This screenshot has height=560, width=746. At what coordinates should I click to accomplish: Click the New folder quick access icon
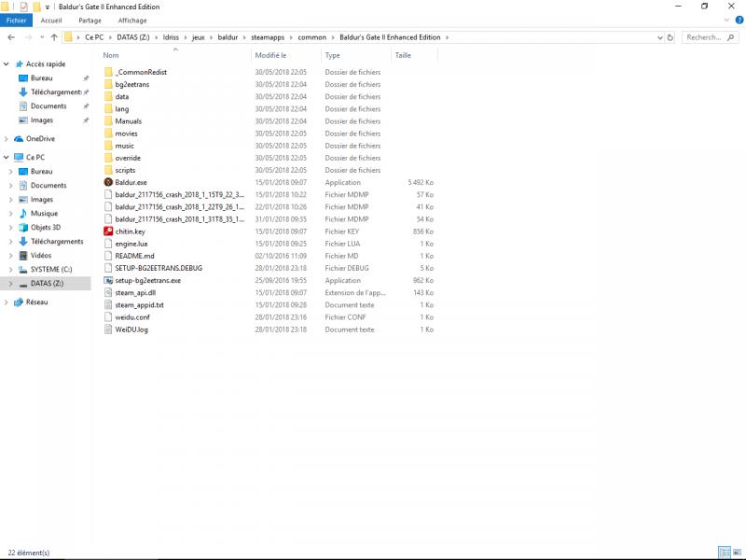(36, 7)
